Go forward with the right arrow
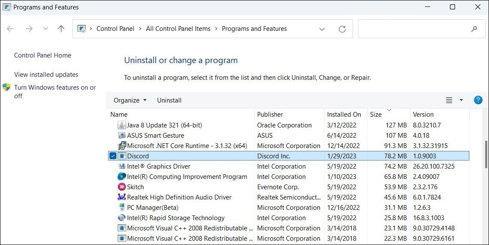Screen dimensions: 489x245 pyautogui.click(x=29, y=29)
